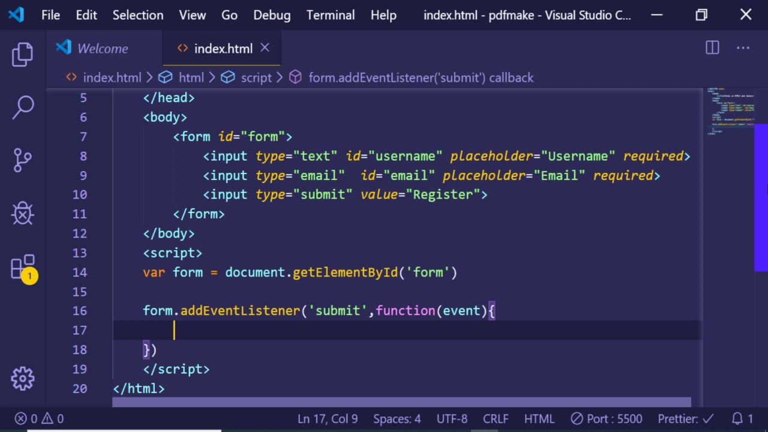Open the Manage gear settings icon

(23, 378)
